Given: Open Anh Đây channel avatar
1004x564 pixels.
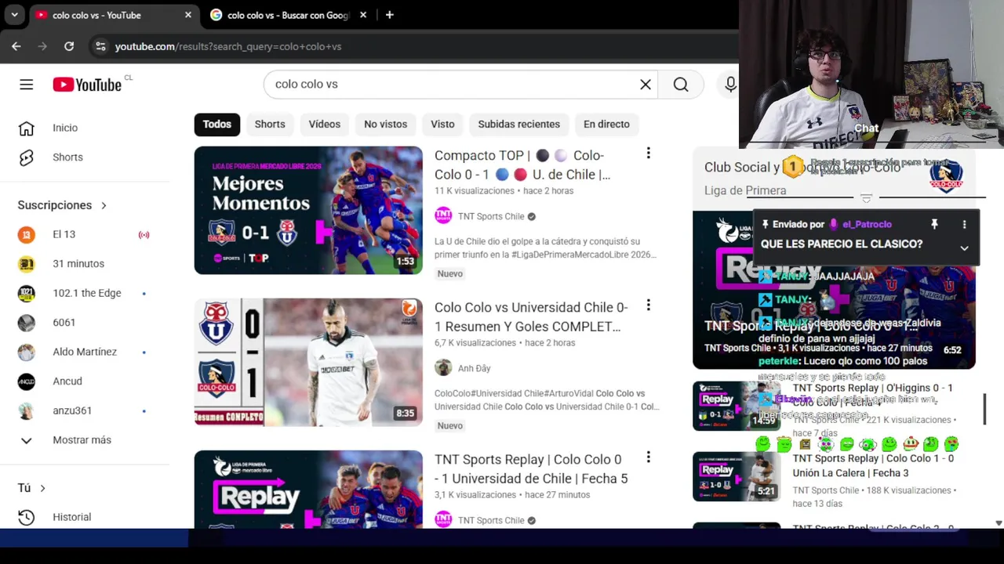Looking at the screenshot, I should [443, 368].
